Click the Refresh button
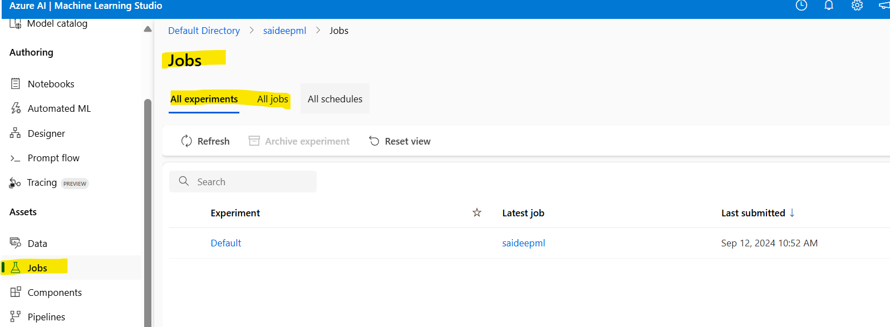 (205, 141)
